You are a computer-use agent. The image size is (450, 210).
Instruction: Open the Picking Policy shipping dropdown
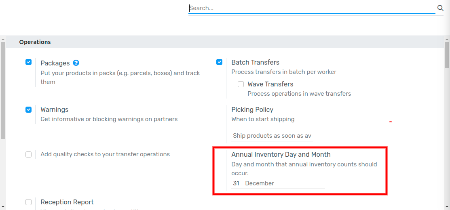coord(272,136)
